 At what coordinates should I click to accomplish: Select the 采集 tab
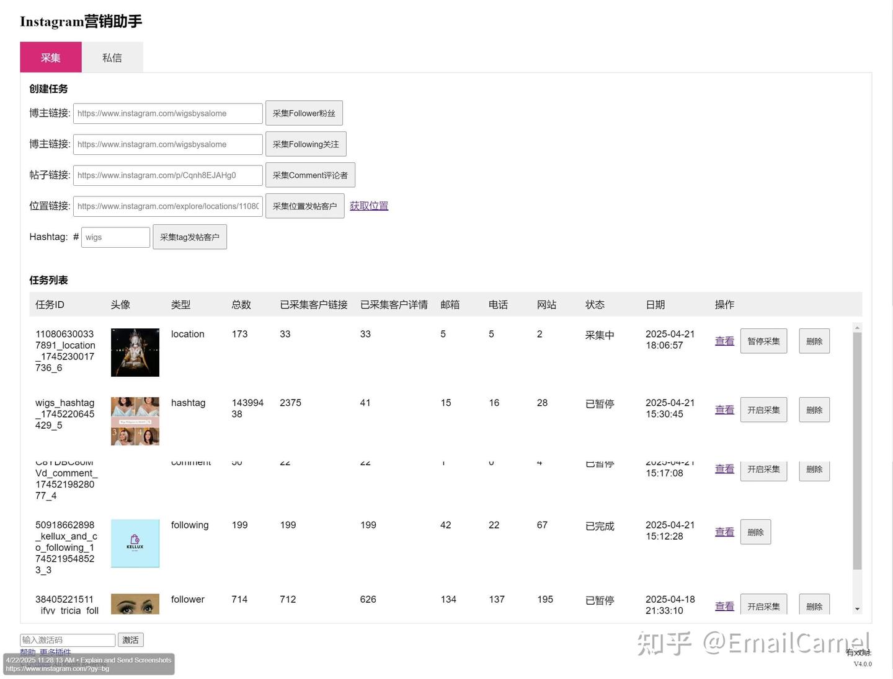pyautogui.click(x=50, y=57)
